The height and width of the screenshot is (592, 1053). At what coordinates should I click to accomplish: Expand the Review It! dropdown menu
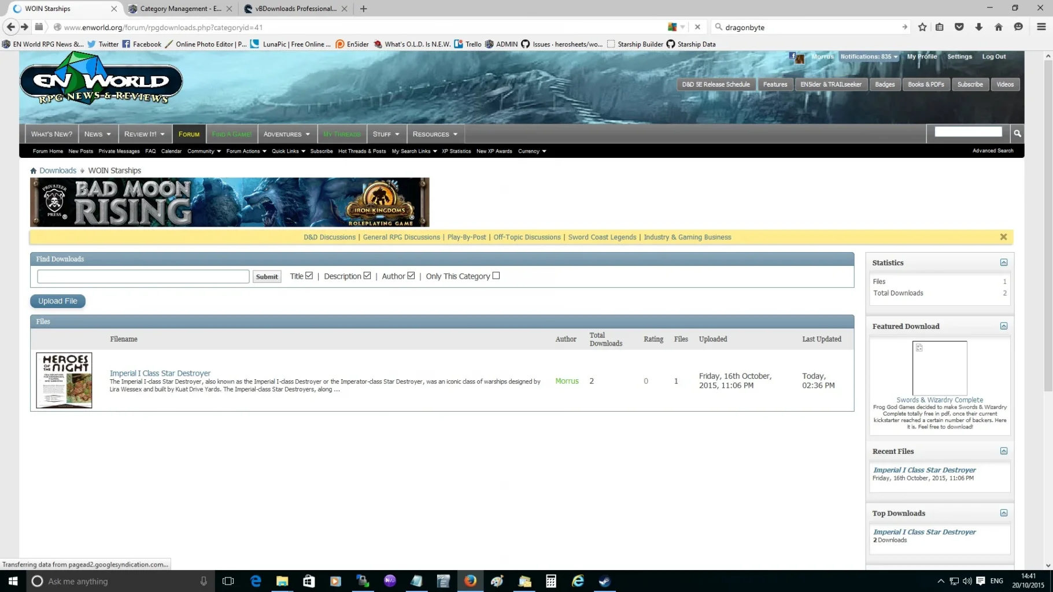[145, 134]
